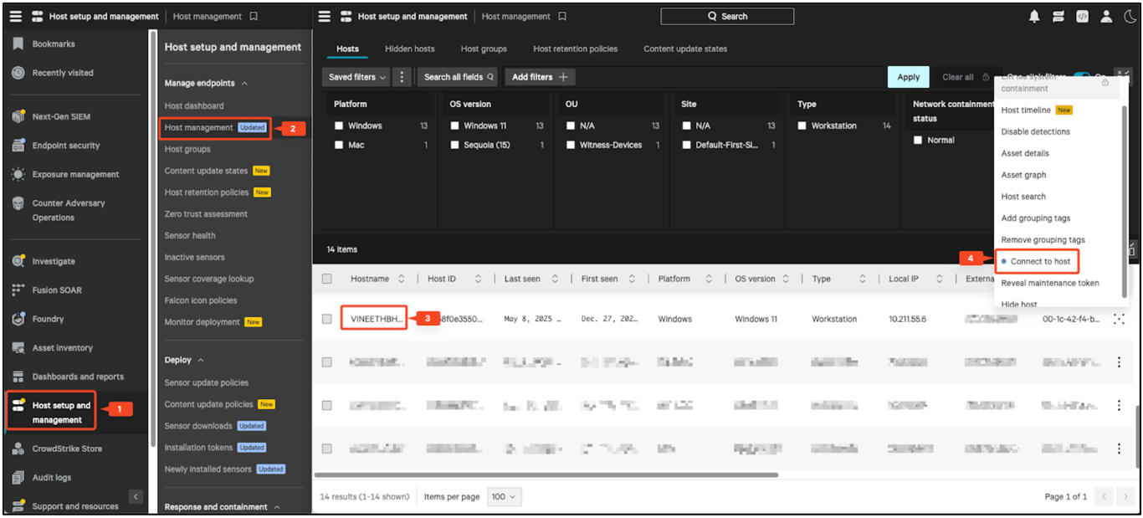The width and height of the screenshot is (1143, 518).
Task: Open the VINEETHBH hostname link
Action: tap(377, 319)
